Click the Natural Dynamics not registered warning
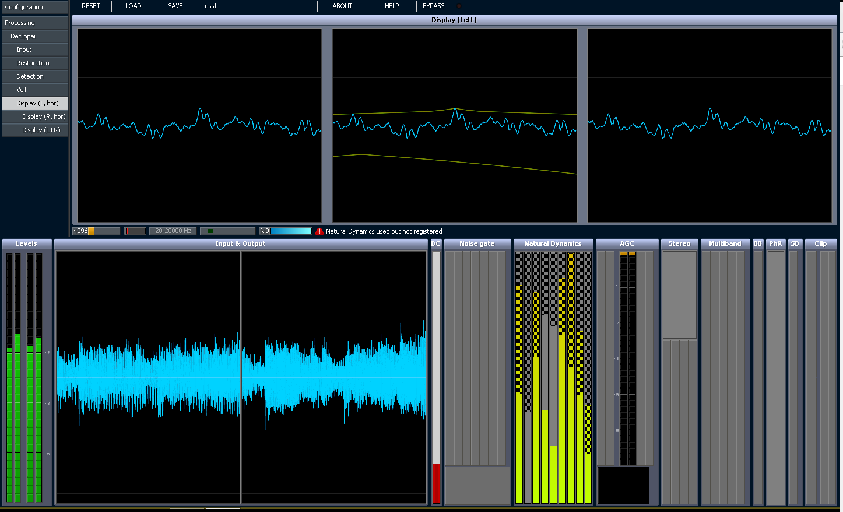Screen dimensions: 843x512 384,231
